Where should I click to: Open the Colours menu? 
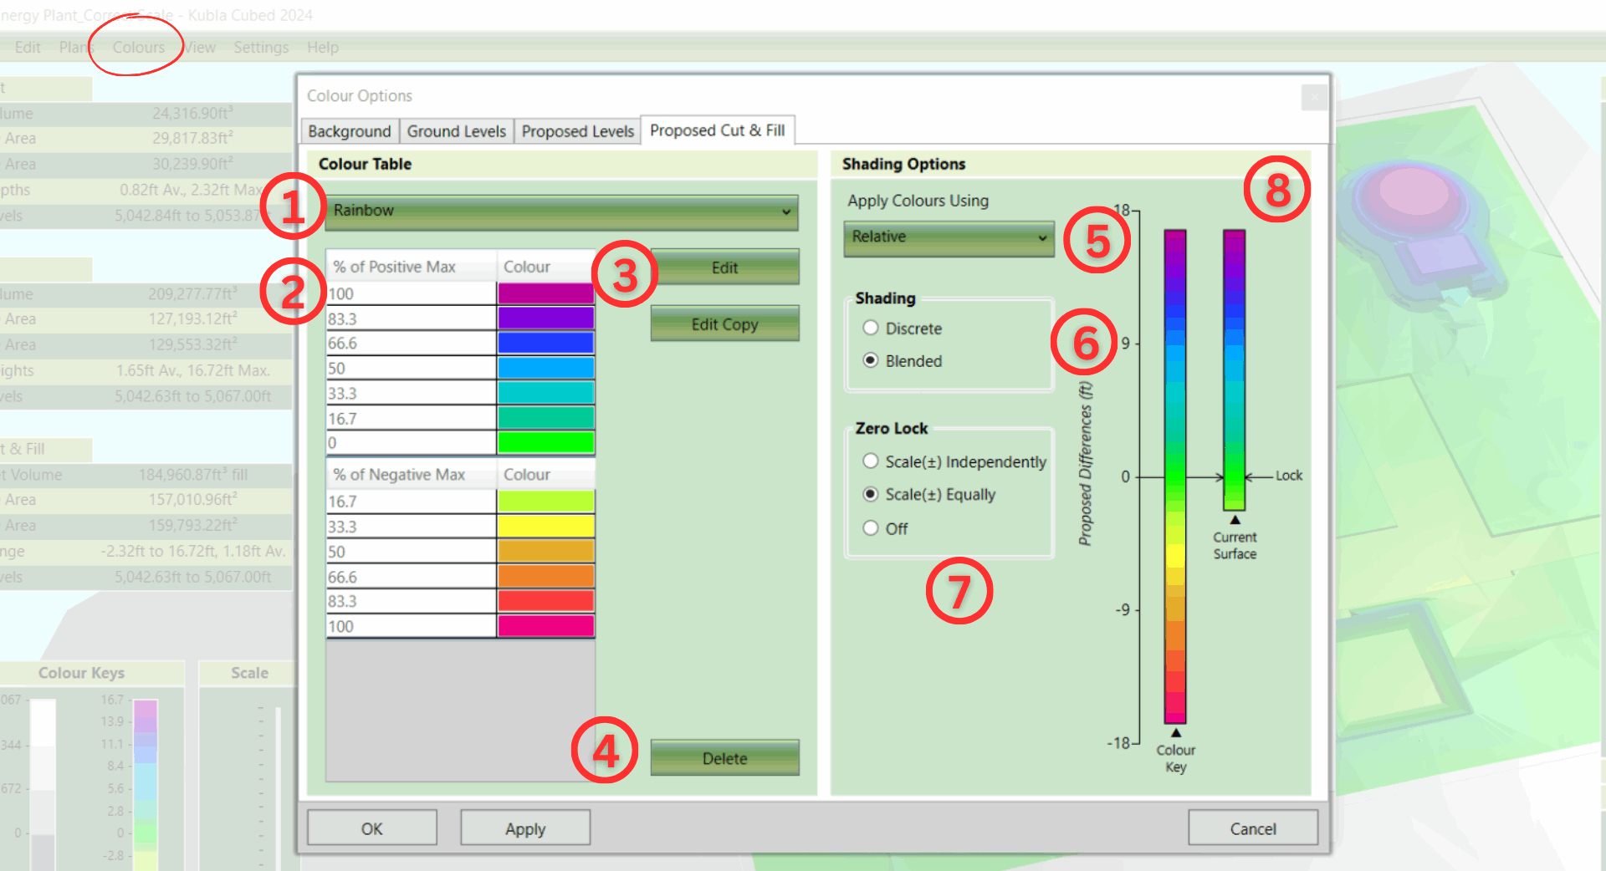coord(139,48)
